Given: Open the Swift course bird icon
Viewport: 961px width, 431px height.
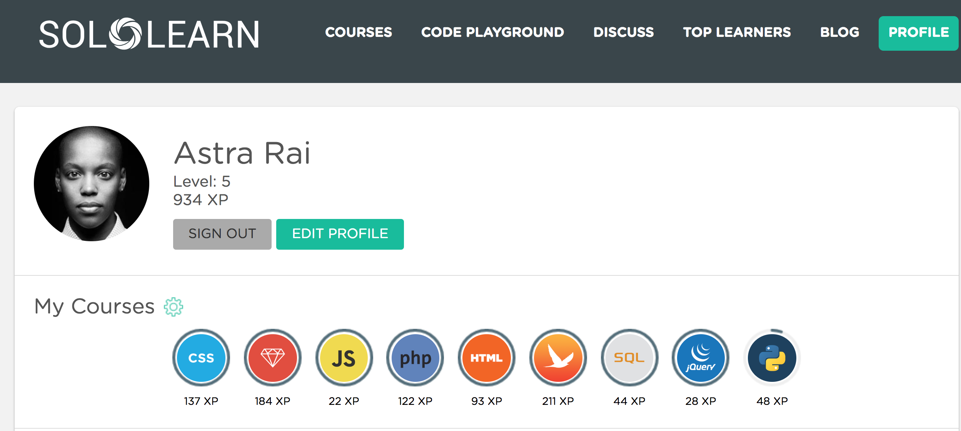Looking at the screenshot, I should (558, 358).
